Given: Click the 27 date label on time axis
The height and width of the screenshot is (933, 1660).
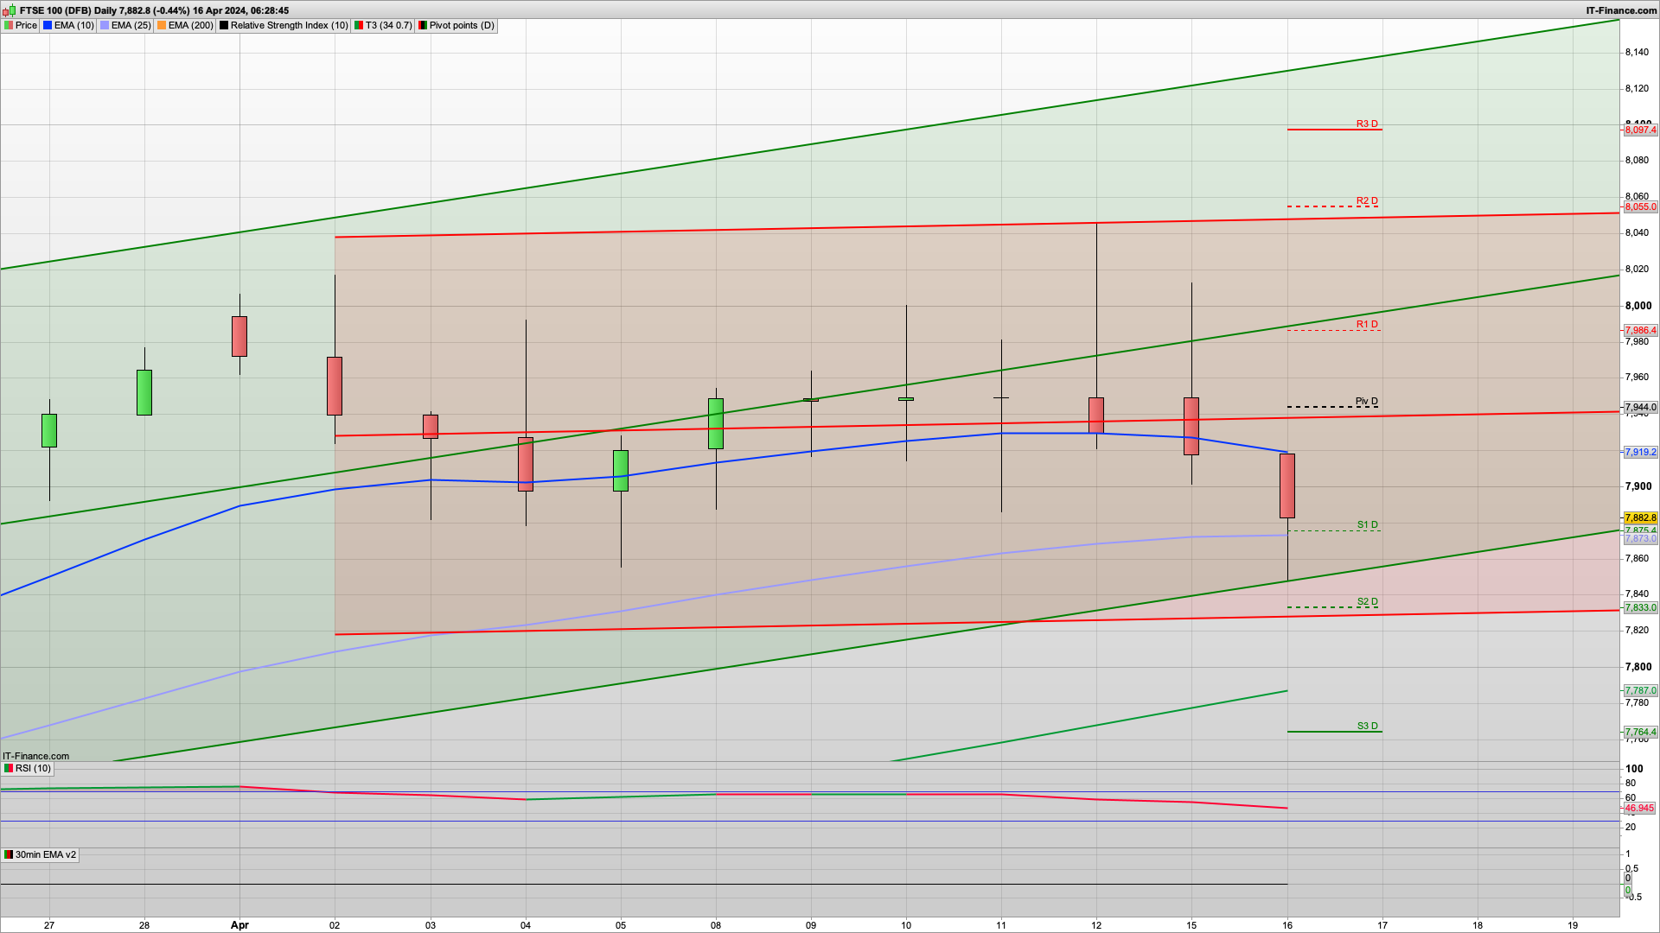Looking at the screenshot, I should pos(49,924).
